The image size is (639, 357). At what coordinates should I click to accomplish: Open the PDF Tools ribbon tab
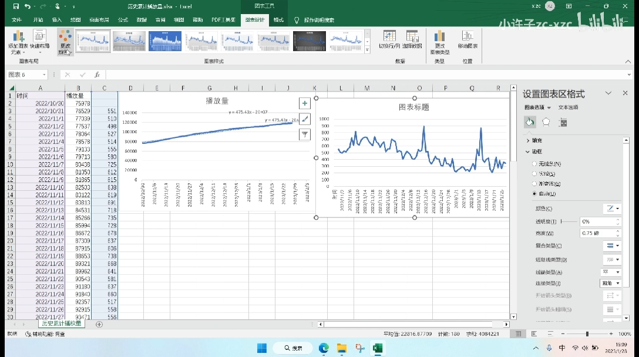pyautogui.click(x=223, y=20)
